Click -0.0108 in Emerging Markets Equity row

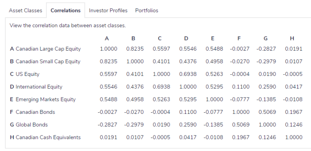pos(293,100)
